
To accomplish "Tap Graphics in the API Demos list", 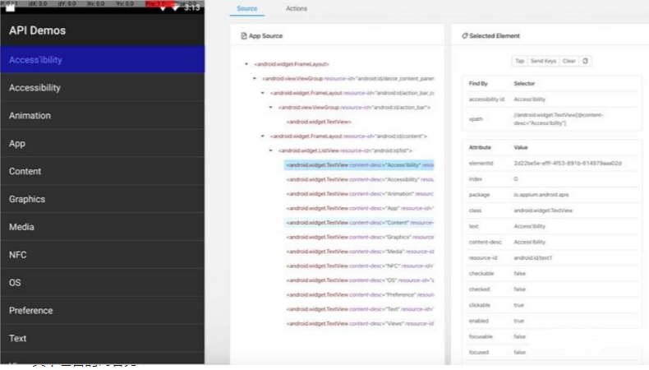I will coord(102,199).
